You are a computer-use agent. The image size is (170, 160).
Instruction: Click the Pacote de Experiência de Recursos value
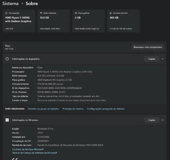(x=70, y=145)
